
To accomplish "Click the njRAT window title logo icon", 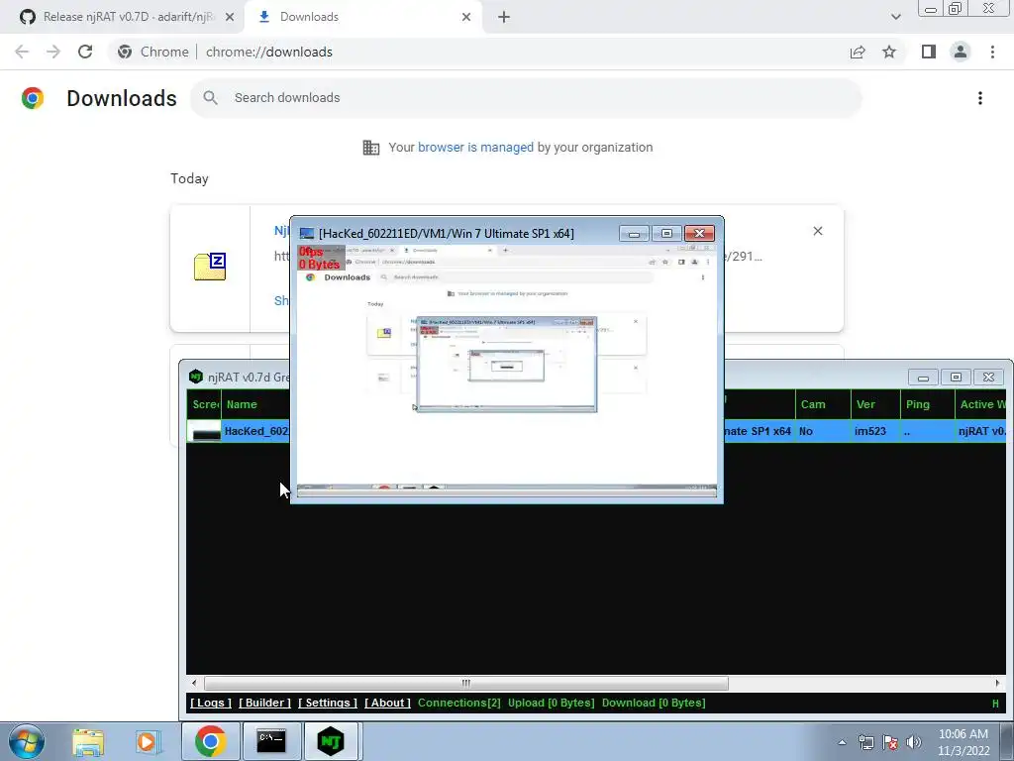I will point(195,377).
